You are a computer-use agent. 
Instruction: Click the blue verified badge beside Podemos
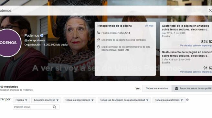[42, 36]
